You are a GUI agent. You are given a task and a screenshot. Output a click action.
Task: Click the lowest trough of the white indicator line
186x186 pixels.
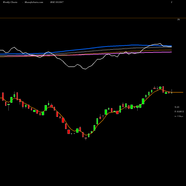pyautogui.click(x=86, y=69)
